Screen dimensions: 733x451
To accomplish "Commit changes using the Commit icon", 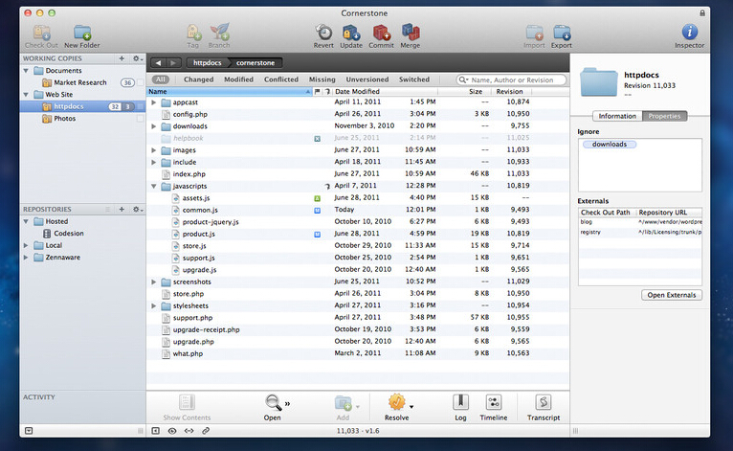I will coord(381,33).
